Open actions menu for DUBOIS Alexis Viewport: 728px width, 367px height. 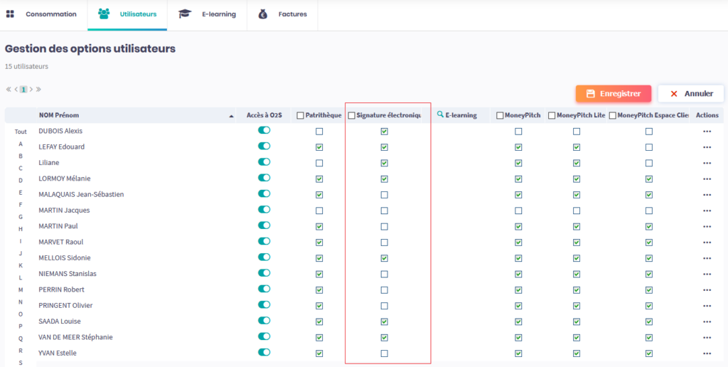[x=707, y=132]
